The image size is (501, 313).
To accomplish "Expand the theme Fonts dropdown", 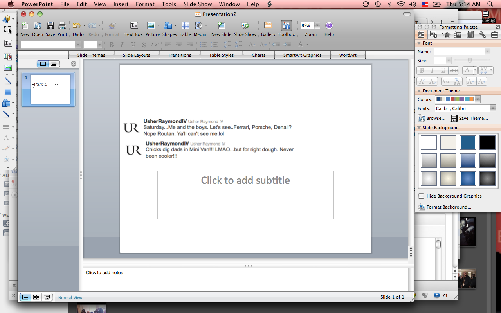I will 493,108.
